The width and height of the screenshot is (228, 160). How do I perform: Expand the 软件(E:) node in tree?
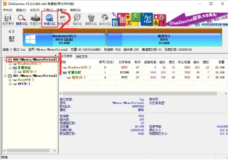pyautogui.click(x=15, y=72)
